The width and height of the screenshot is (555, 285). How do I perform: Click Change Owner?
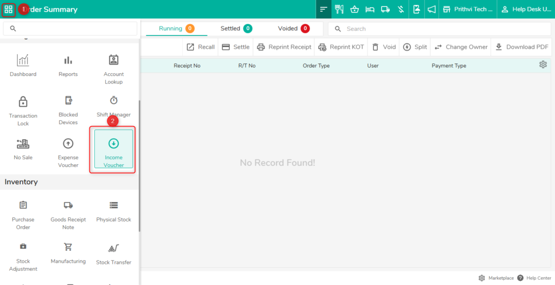461,47
